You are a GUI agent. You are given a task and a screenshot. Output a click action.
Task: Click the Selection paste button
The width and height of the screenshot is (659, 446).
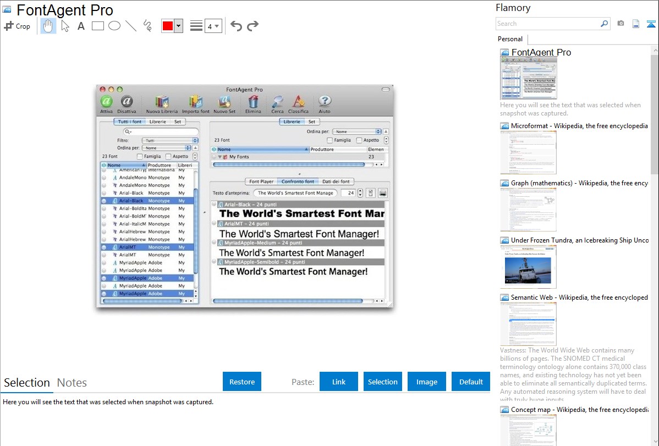click(382, 382)
